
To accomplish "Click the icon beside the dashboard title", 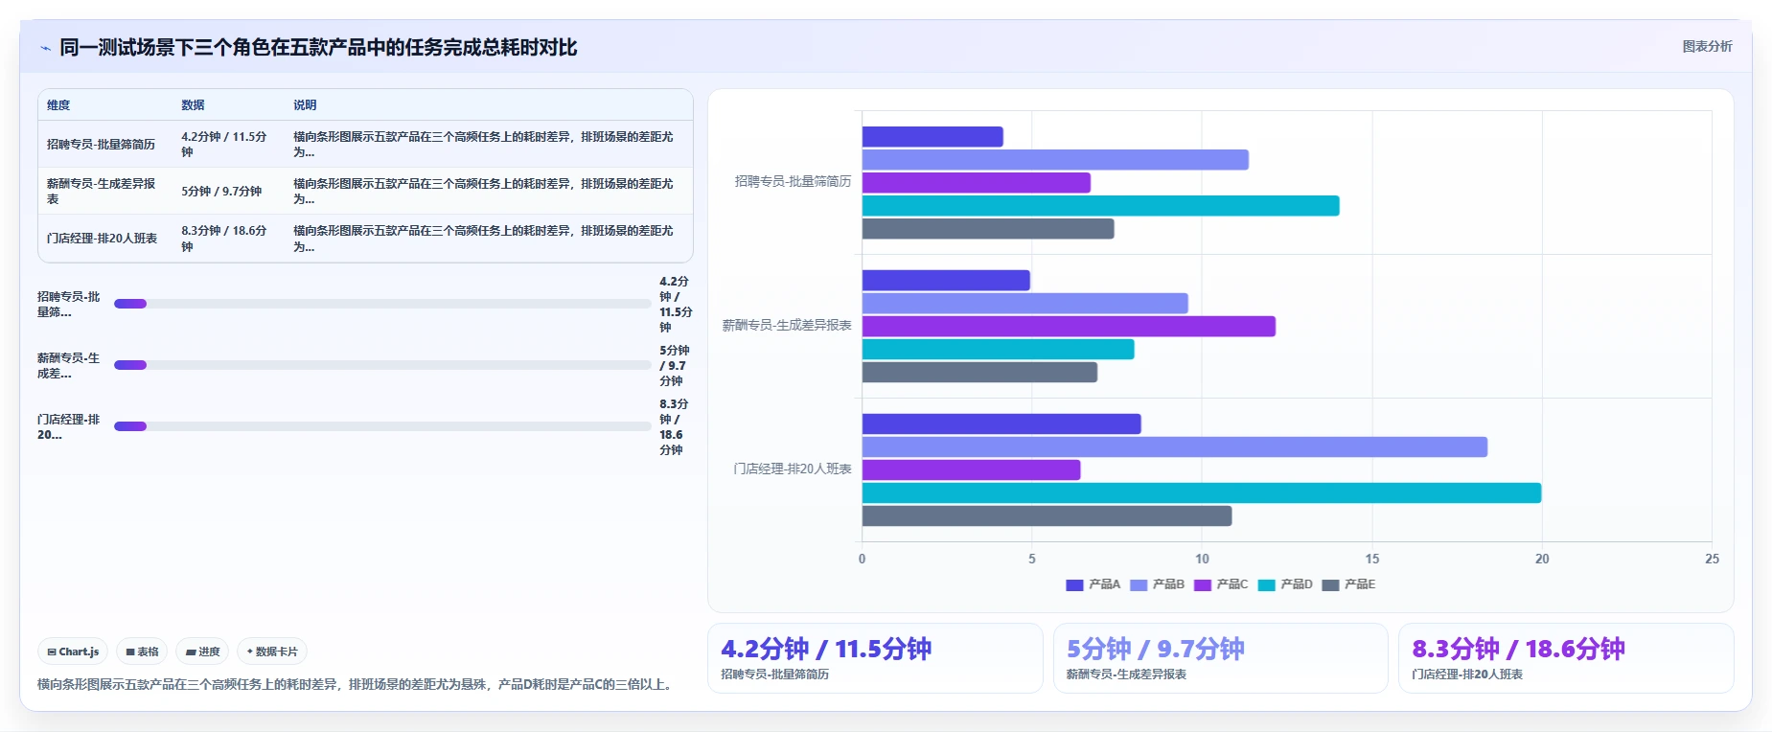I will [x=45, y=48].
